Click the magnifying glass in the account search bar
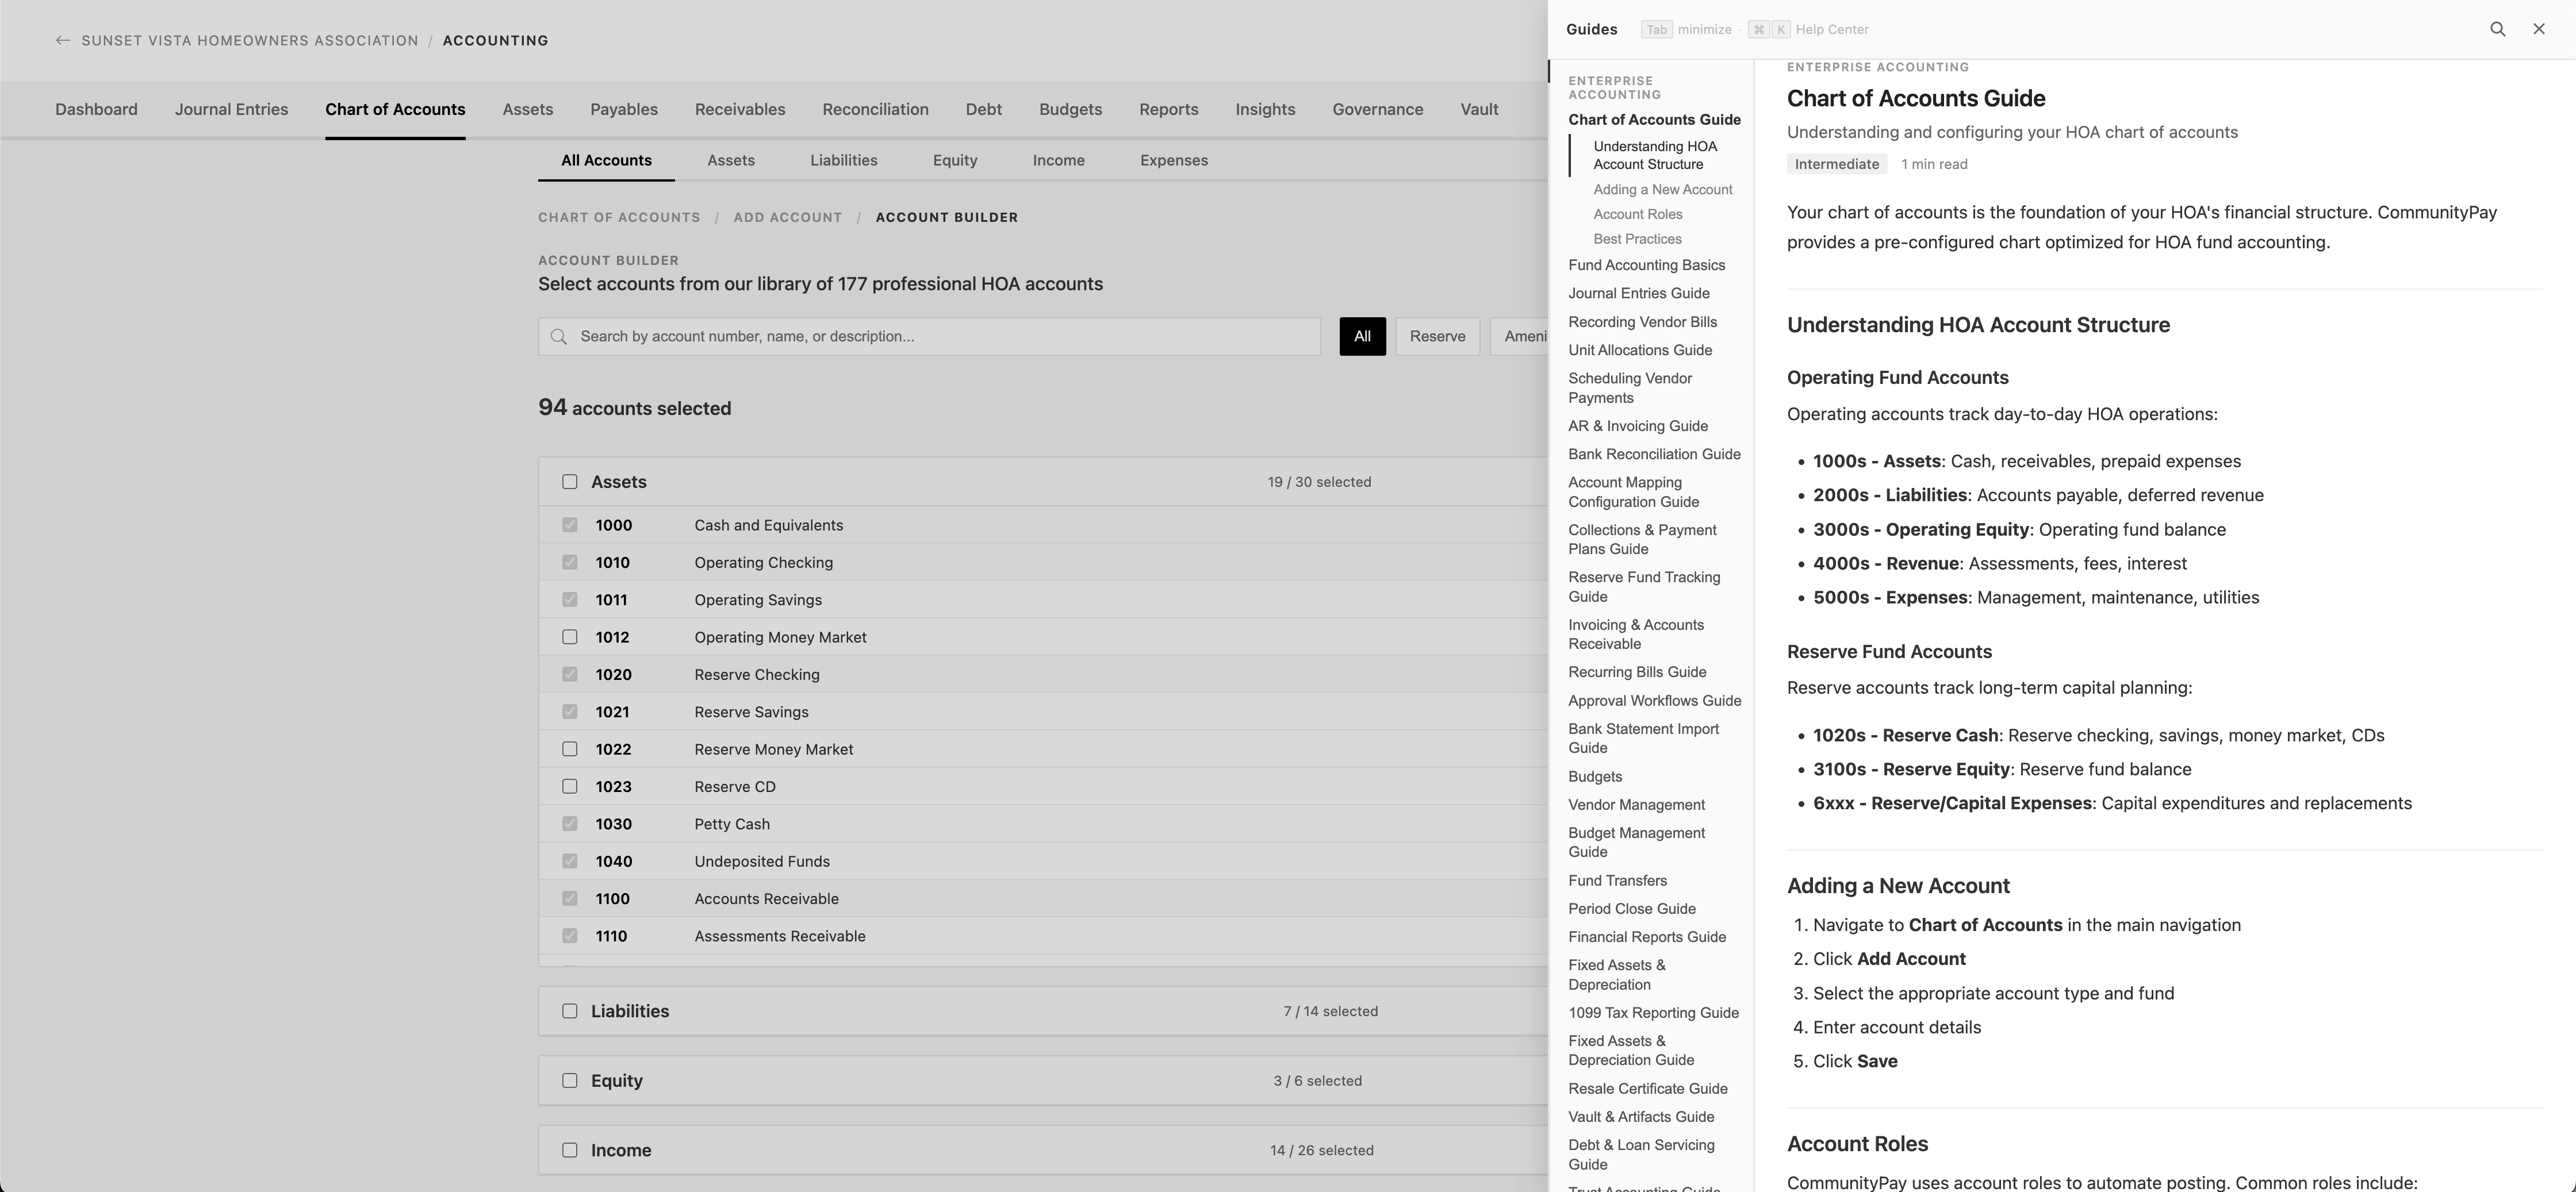Screen dimensions: 2576x1192 click(560, 336)
